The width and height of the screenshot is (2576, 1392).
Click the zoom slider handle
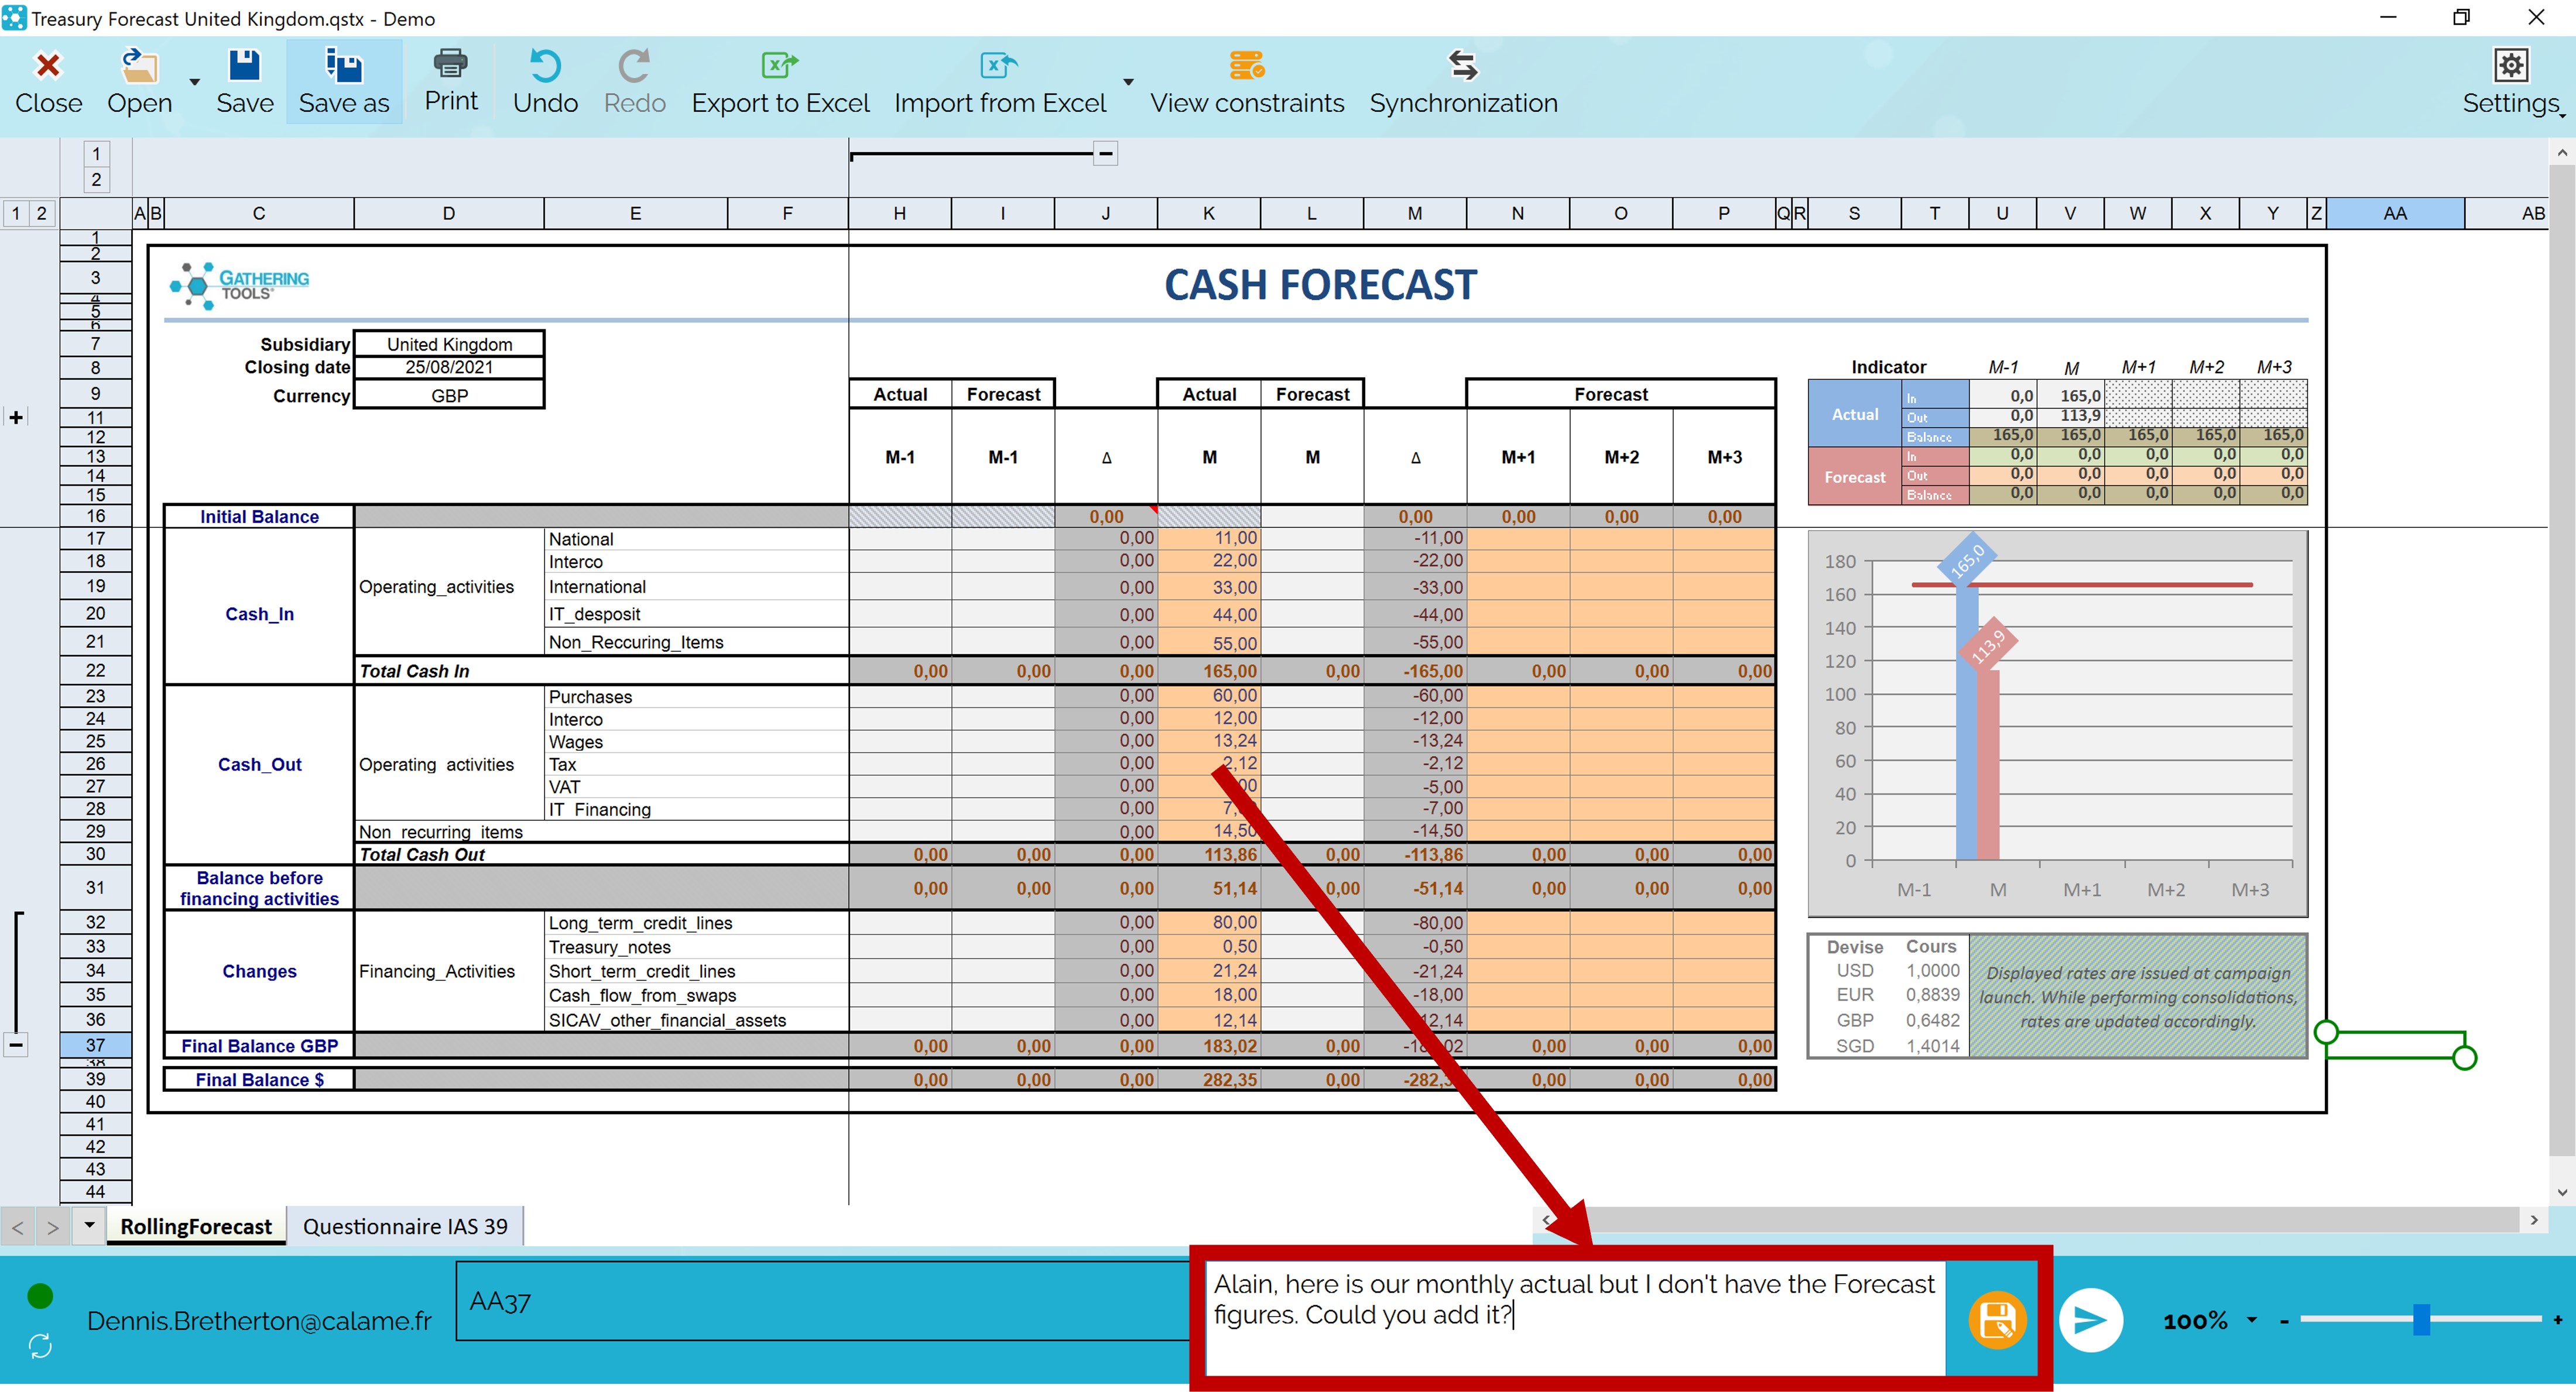(x=2421, y=1319)
